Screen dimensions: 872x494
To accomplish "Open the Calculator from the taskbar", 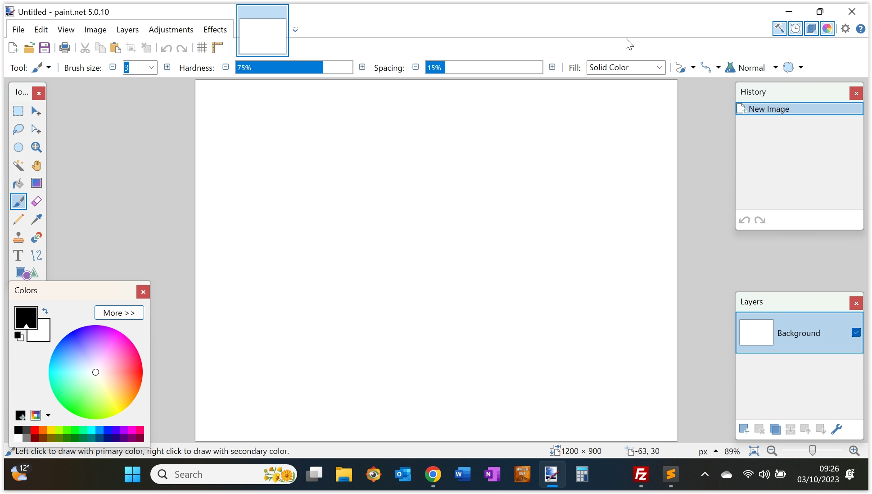I will (x=581, y=474).
